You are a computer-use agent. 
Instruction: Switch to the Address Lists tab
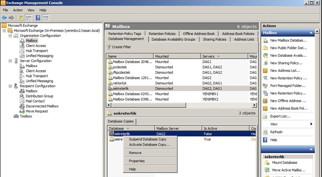coord(244,40)
